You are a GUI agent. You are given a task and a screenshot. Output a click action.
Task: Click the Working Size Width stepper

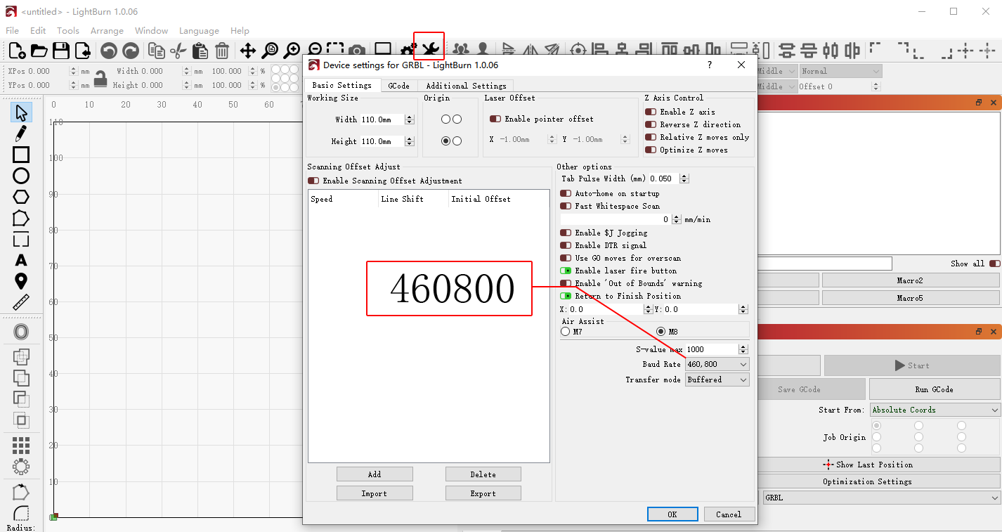[410, 119]
